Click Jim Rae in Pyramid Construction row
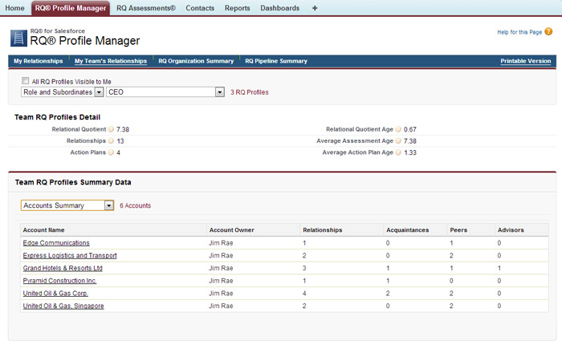 [x=221, y=281]
